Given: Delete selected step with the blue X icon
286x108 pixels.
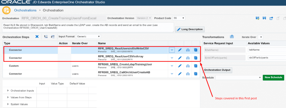Looking at the screenshot, I should 37,36.
